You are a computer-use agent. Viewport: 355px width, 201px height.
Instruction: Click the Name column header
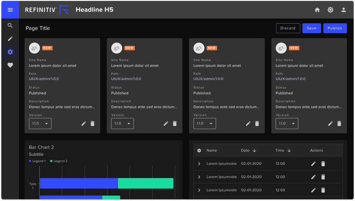pos(212,150)
